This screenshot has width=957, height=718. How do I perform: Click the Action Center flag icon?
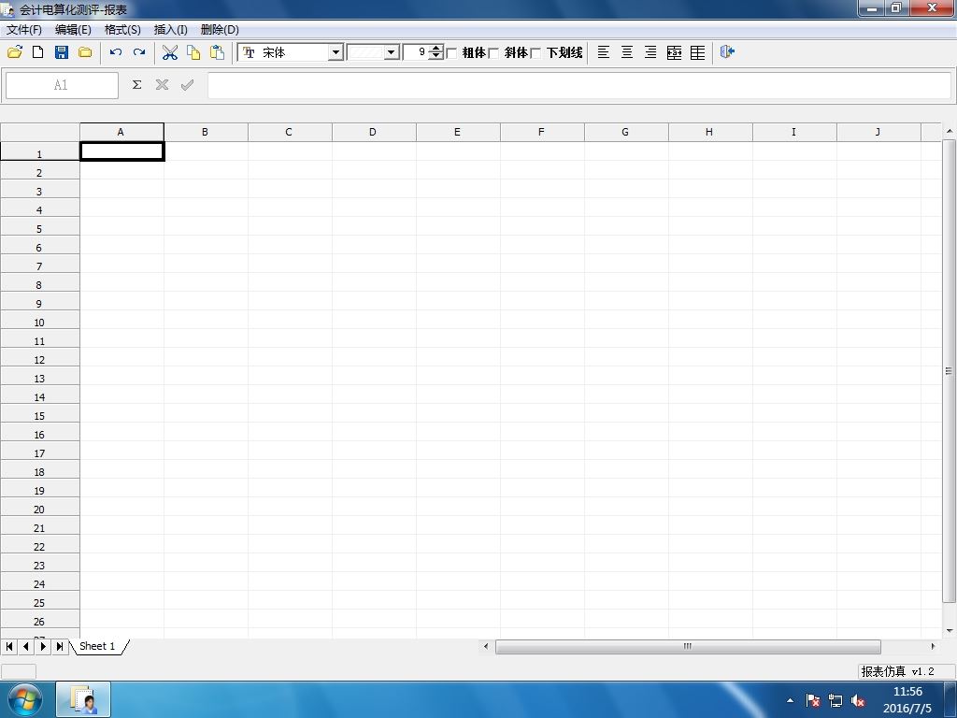(x=812, y=700)
